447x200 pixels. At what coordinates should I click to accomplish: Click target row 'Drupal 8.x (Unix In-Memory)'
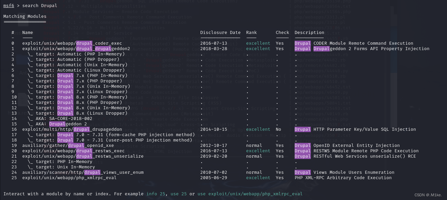[79, 108]
